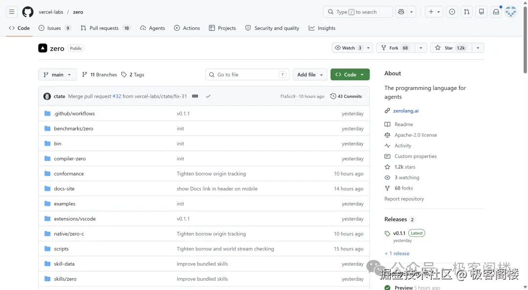Open the Readme link in About

tap(404, 124)
